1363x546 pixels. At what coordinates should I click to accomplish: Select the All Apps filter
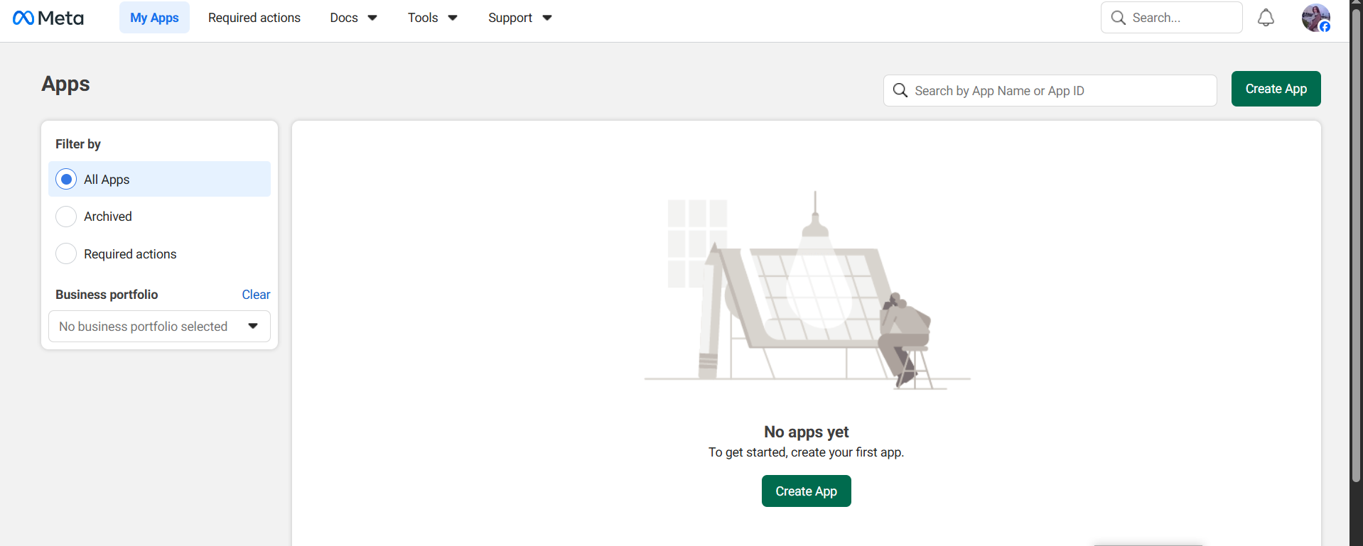[x=159, y=179]
